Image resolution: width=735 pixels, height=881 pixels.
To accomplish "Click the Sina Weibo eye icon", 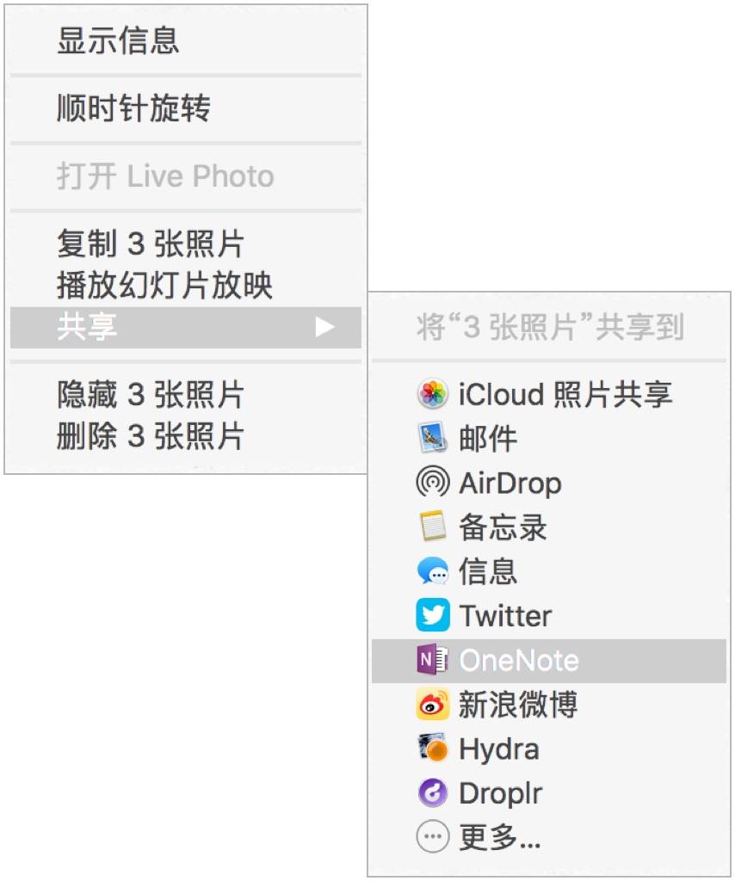I will pos(432,704).
